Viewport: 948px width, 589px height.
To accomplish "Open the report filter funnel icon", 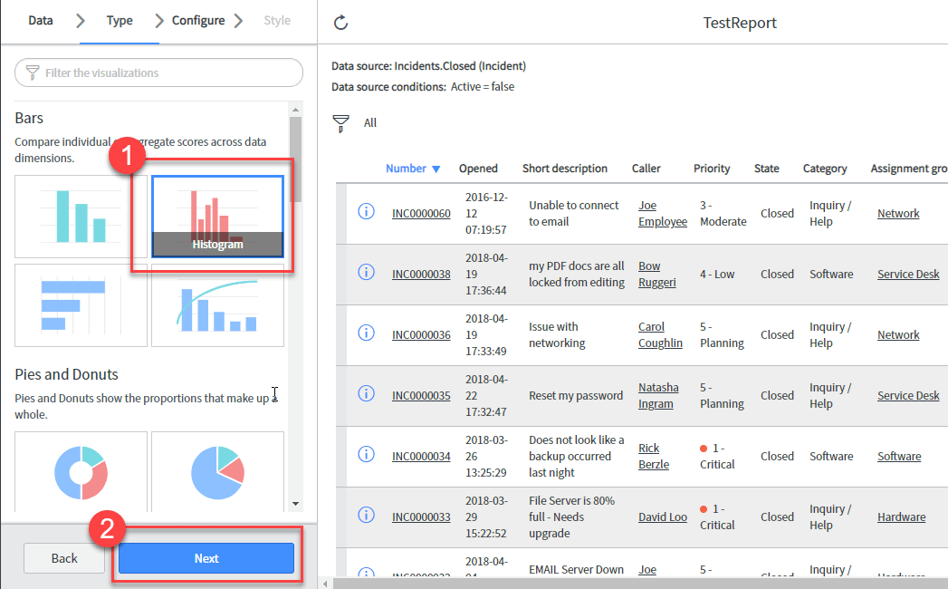I will [341, 123].
